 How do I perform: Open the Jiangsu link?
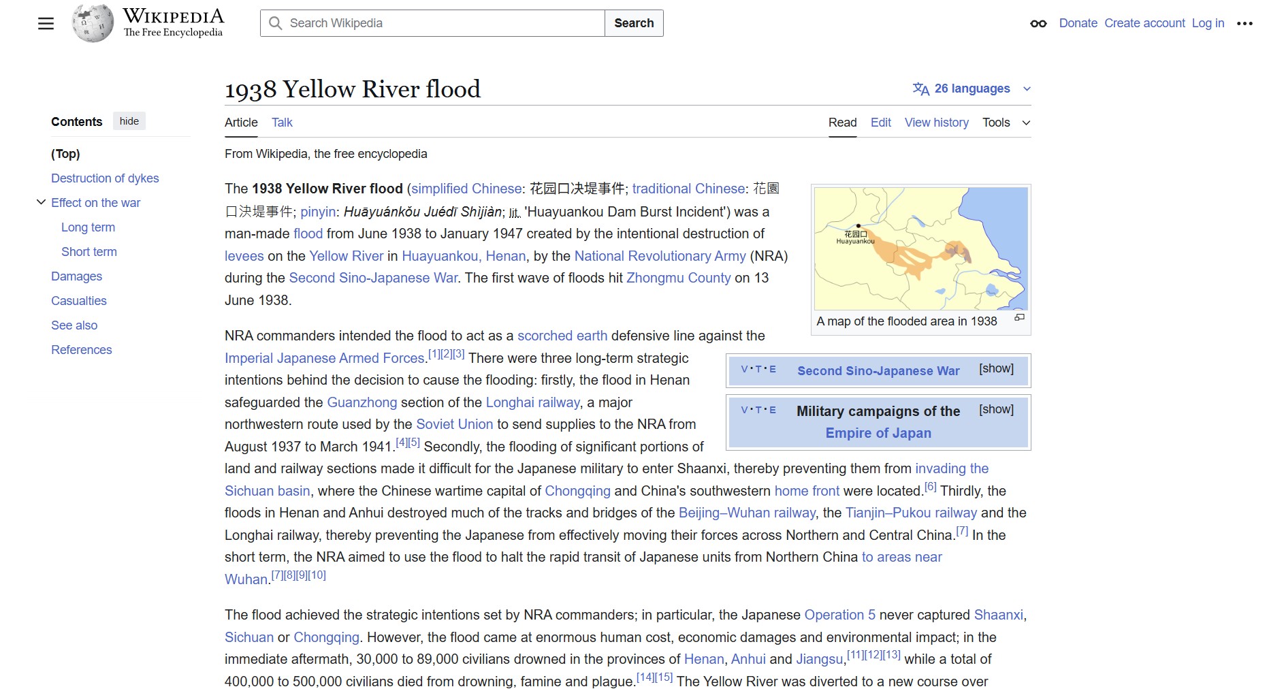(x=820, y=659)
